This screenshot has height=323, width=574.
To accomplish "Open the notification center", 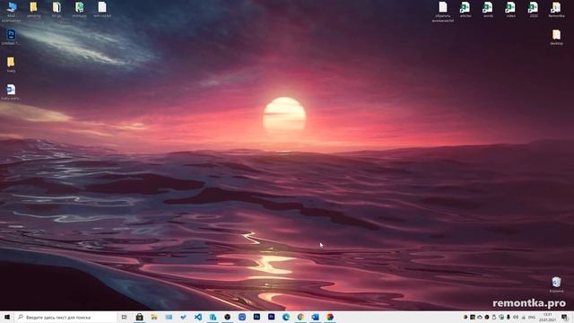I will [565, 317].
